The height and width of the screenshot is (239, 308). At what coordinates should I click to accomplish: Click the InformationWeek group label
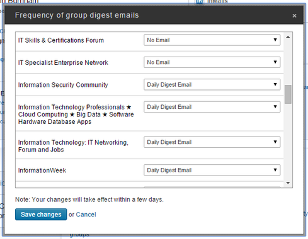(42, 170)
